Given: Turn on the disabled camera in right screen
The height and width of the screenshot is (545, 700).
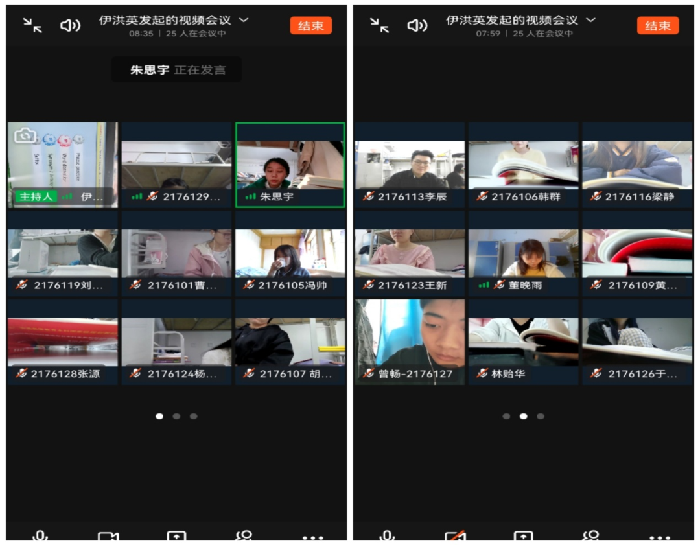Looking at the screenshot, I should tap(455, 537).
